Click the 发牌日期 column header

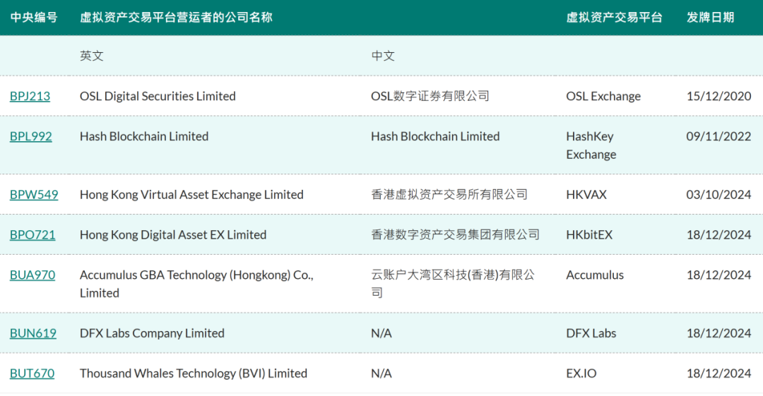pos(710,17)
